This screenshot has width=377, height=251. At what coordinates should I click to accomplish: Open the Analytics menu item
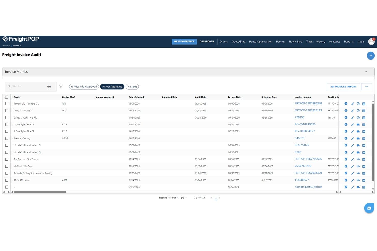coord(334,42)
